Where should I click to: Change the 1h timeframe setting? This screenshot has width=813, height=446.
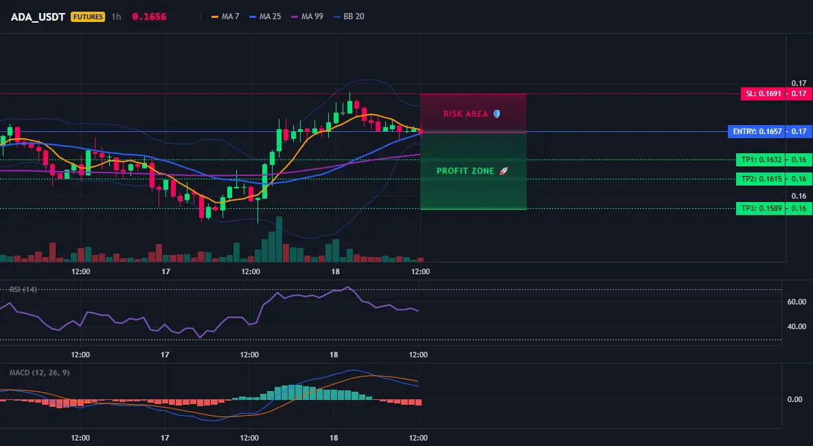click(x=116, y=16)
